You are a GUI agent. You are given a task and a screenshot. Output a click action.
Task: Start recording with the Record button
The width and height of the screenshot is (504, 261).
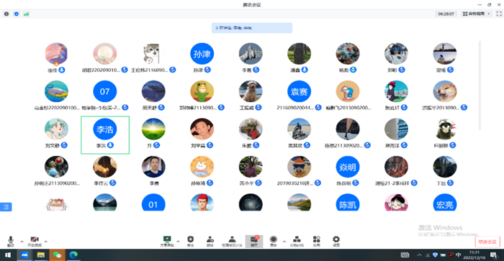pyautogui.click(x=273, y=241)
